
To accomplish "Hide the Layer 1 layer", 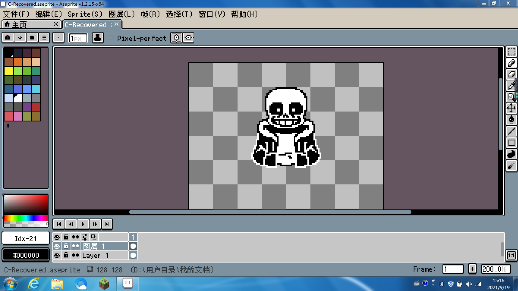I will [57, 255].
